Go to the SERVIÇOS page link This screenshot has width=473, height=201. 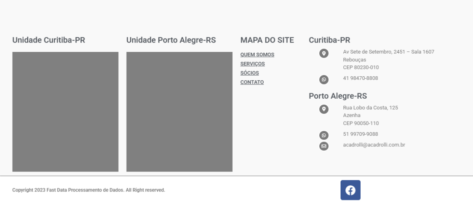click(x=252, y=64)
